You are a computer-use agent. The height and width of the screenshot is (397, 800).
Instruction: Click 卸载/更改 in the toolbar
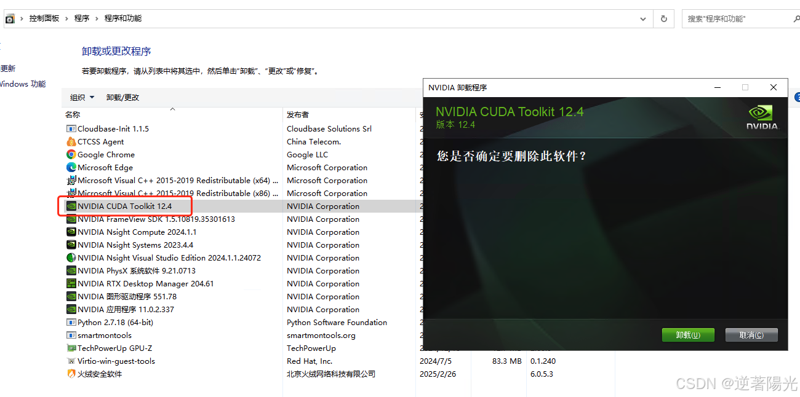(123, 97)
